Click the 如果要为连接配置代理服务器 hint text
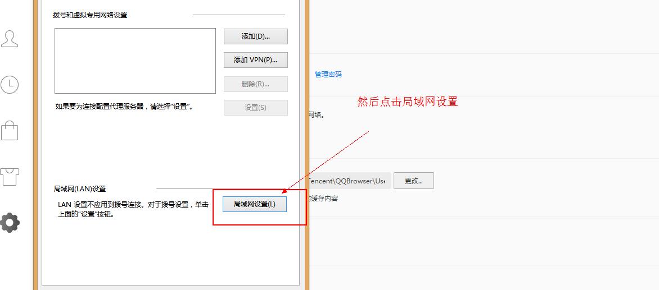Image resolution: width=659 pixels, height=290 pixels. pyautogui.click(x=124, y=107)
